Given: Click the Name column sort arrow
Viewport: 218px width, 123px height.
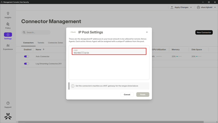Looking at the screenshot, I should (44, 49).
